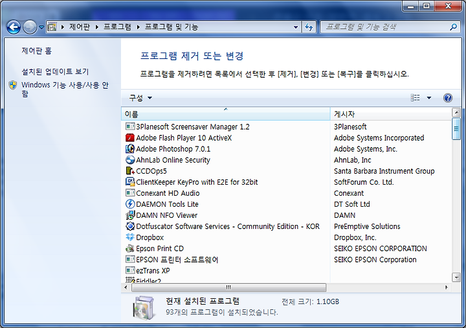
Task: Click the Windows shield icon in sidebar
Action: [x=13, y=85]
